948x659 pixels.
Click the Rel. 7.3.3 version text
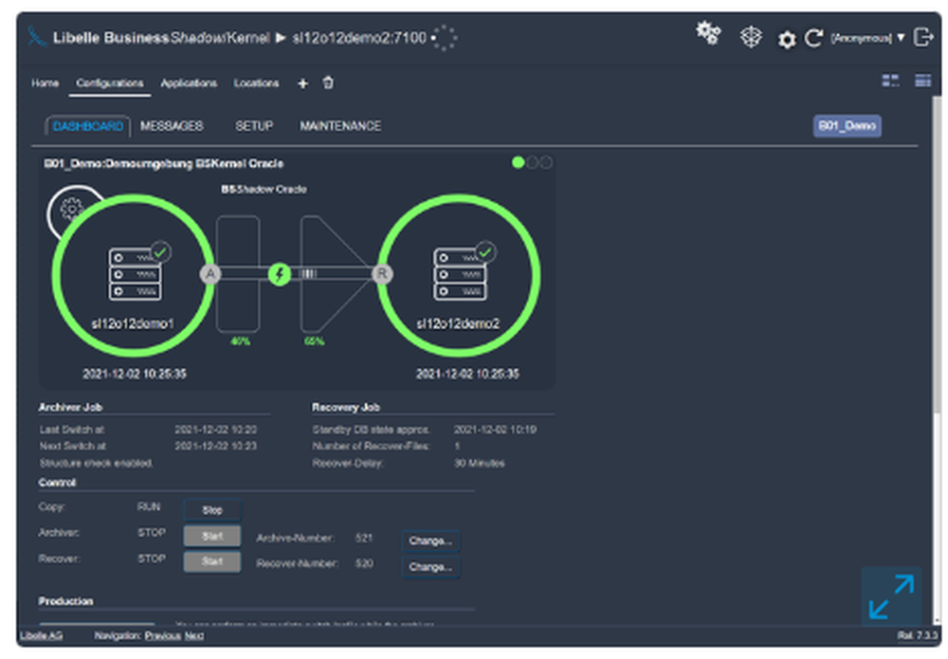point(917,635)
